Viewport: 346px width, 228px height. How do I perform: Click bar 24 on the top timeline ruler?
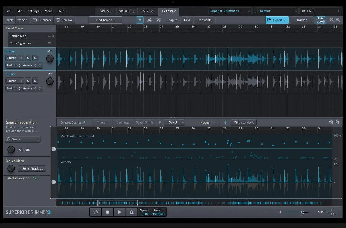click(x=161, y=27)
